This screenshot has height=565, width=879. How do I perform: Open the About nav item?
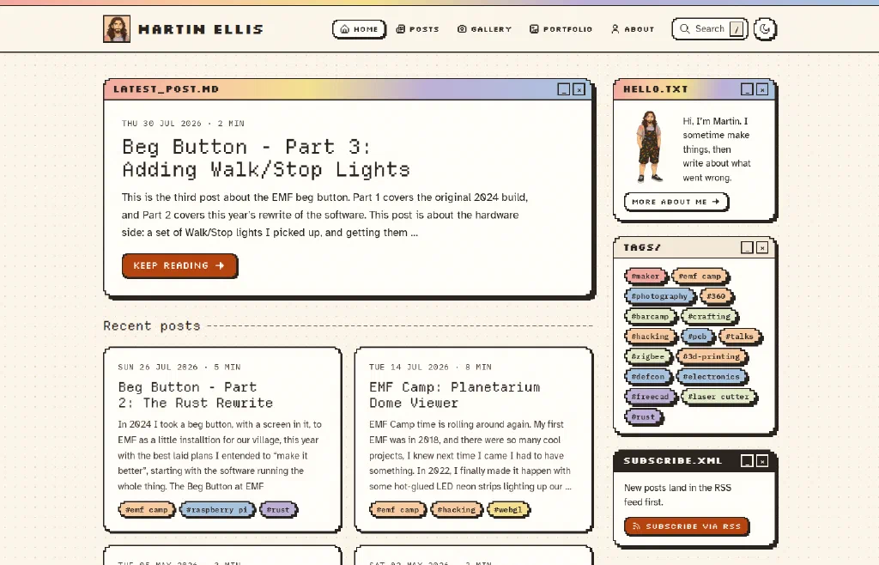(633, 29)
